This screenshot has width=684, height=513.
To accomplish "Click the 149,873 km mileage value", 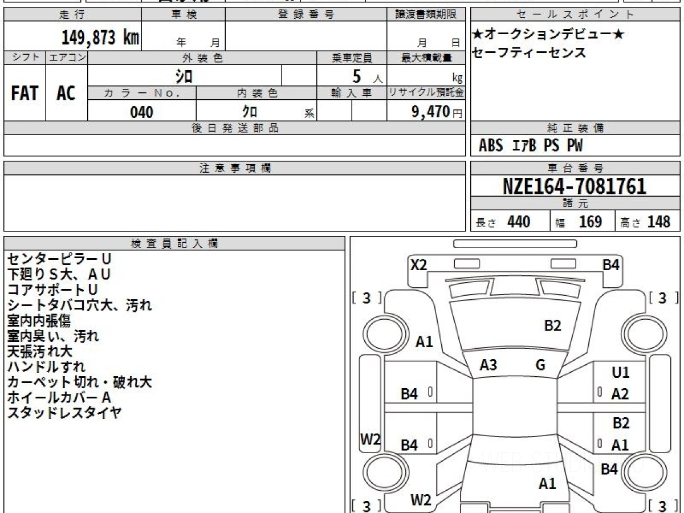I will (100, 38).
